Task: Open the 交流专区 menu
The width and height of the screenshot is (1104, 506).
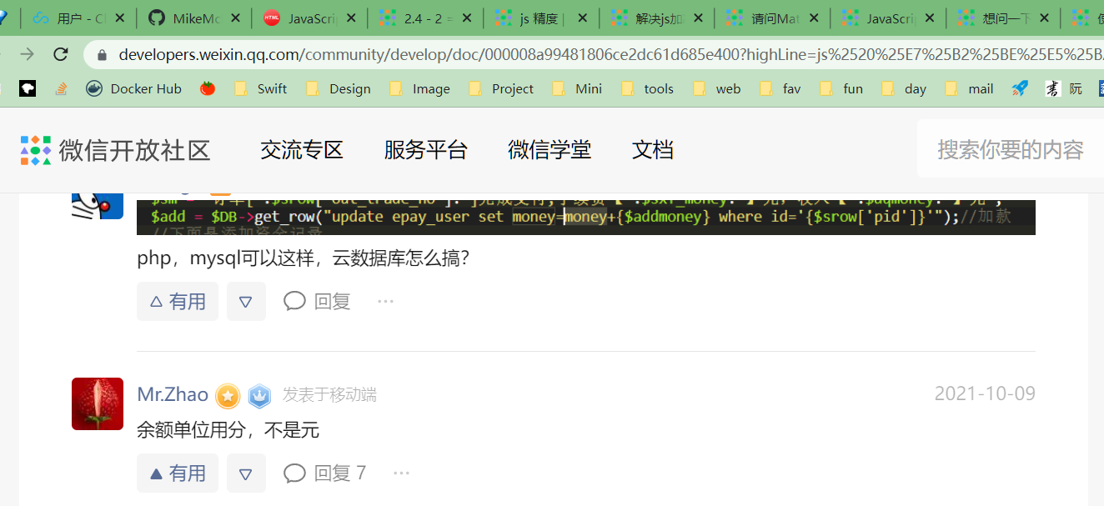Action: (302, 150)
